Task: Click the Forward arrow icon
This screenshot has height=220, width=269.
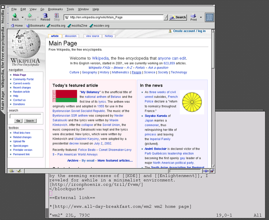Action: pos(30,15)
